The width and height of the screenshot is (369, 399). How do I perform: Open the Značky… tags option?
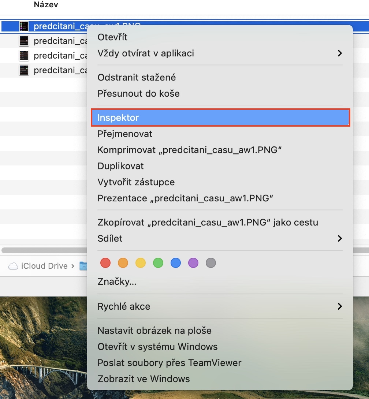click(220, 281)
